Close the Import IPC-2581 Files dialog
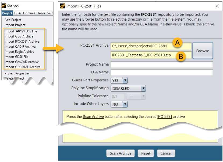Screen dimensions: 223x162 (217, 6)
